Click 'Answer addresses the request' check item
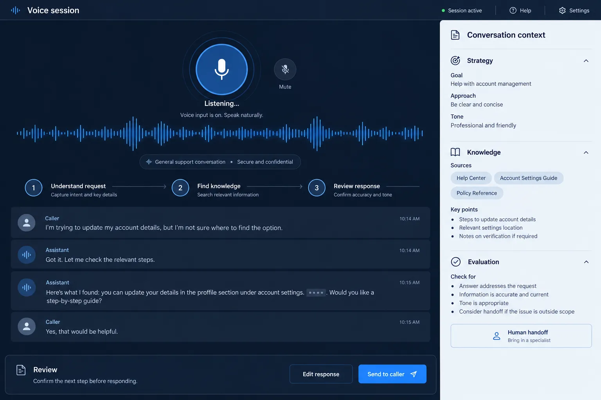Image resolution: width=601 pixels, height=400 pixels. [498, 286]
